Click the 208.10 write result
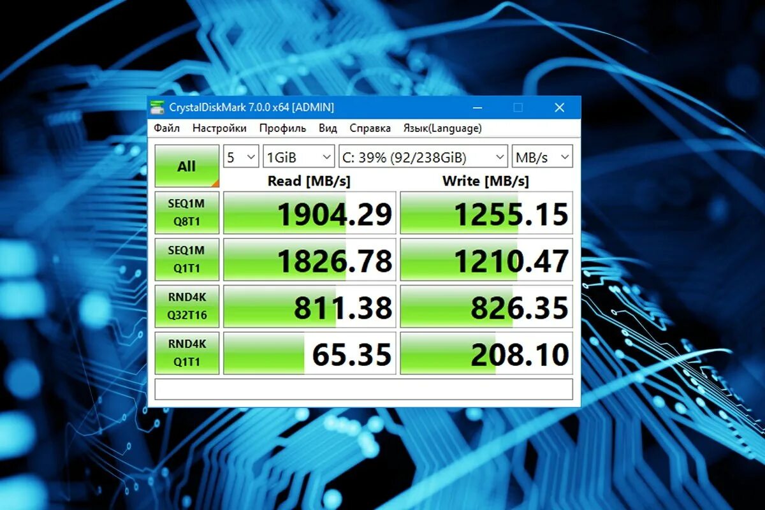Screen dimensions: 765x510 click(x=486, y=353)
